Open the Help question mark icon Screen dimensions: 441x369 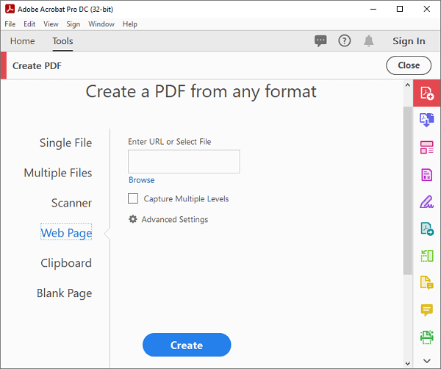[344, 40]
